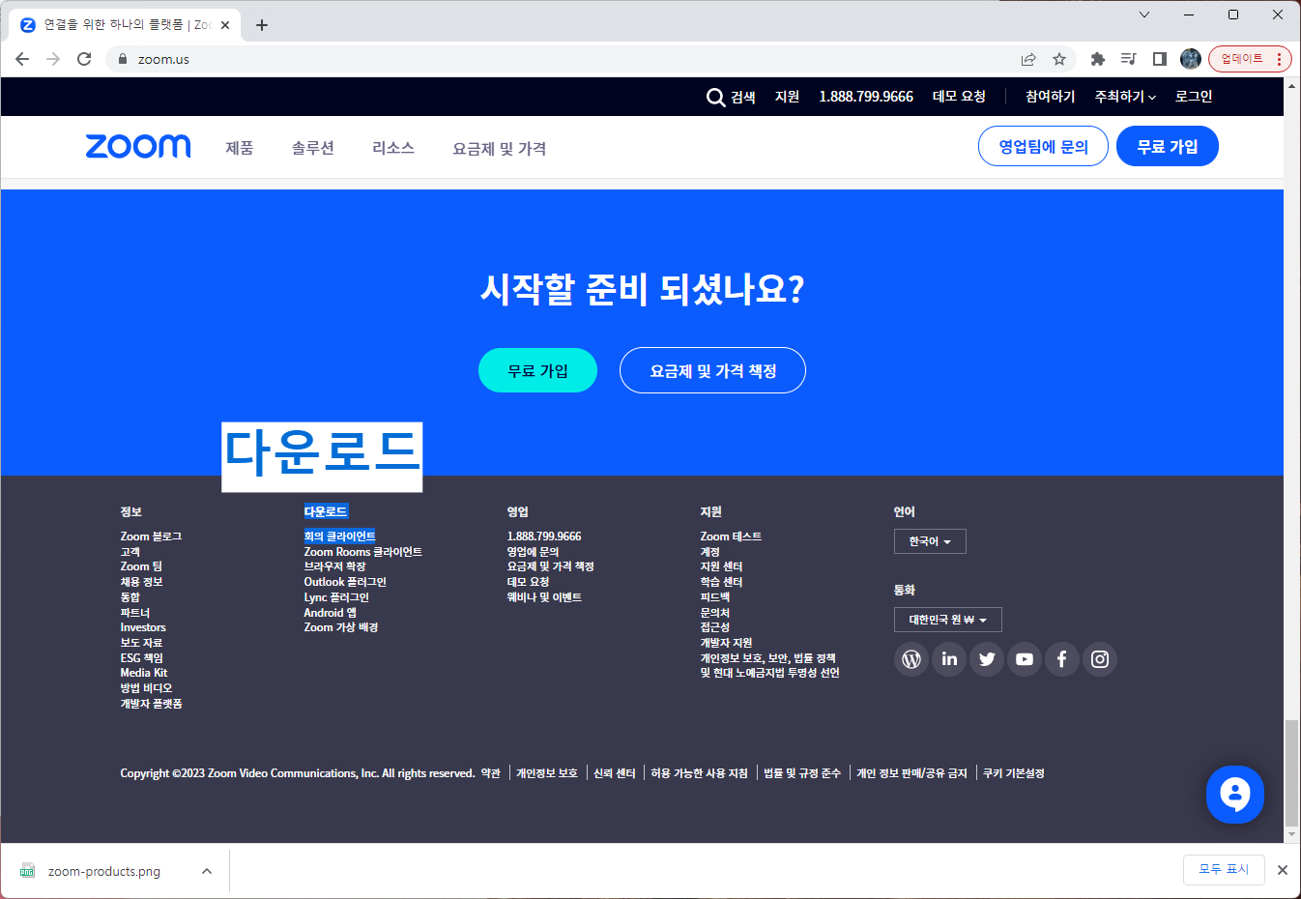
Task: Open the Twitter social icon
Action: click(x=987, y=659)
